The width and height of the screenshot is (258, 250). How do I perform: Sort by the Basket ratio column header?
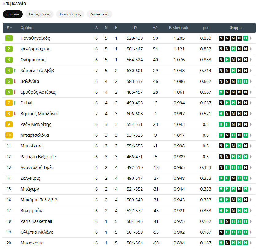[x=179, y=28]
